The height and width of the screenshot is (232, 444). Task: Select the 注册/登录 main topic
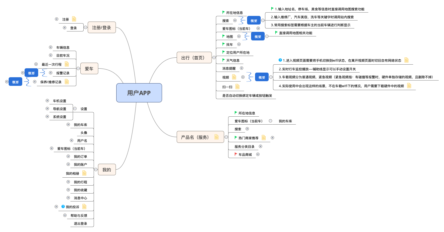tap(102, 28)
